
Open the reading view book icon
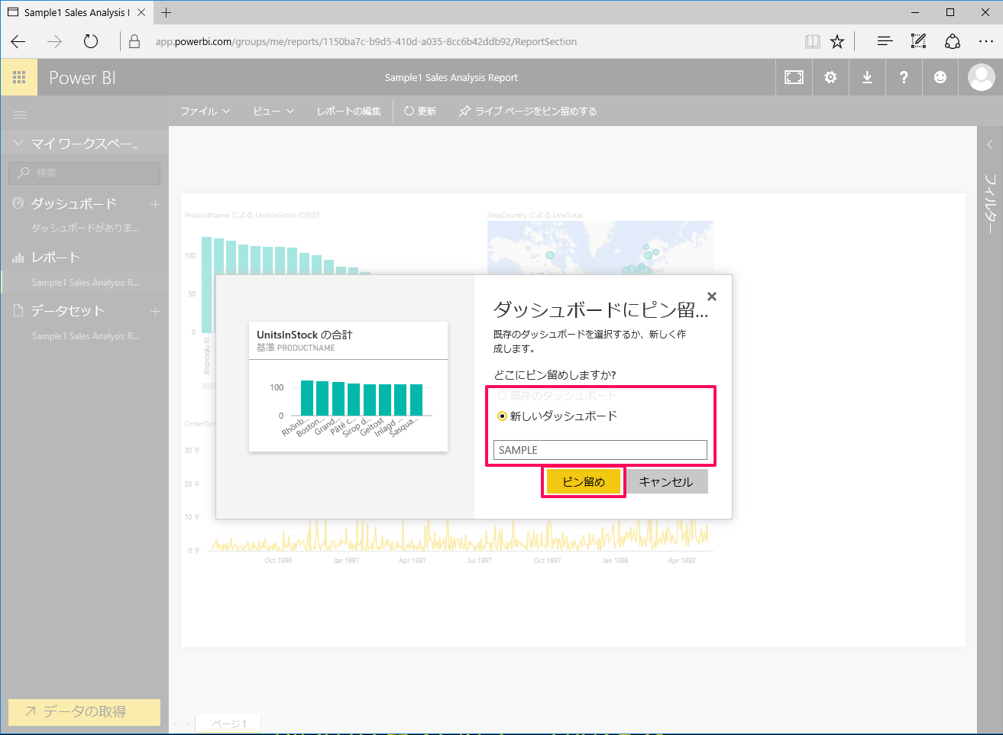pos(813,41)
